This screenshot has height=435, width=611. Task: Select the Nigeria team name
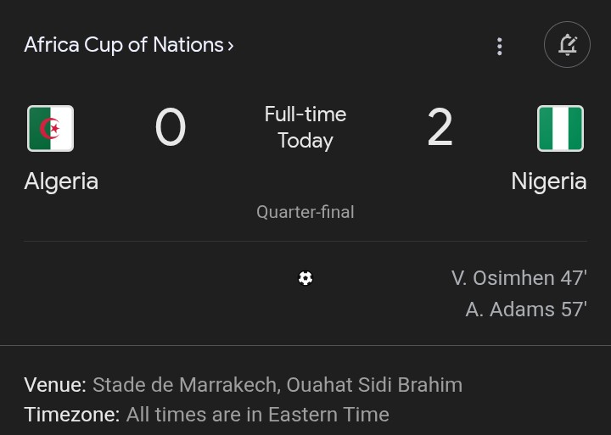pyautogui.click(x=548, y=181)
